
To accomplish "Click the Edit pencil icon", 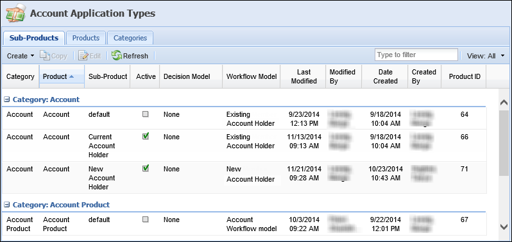I will (x=83, y=55).
